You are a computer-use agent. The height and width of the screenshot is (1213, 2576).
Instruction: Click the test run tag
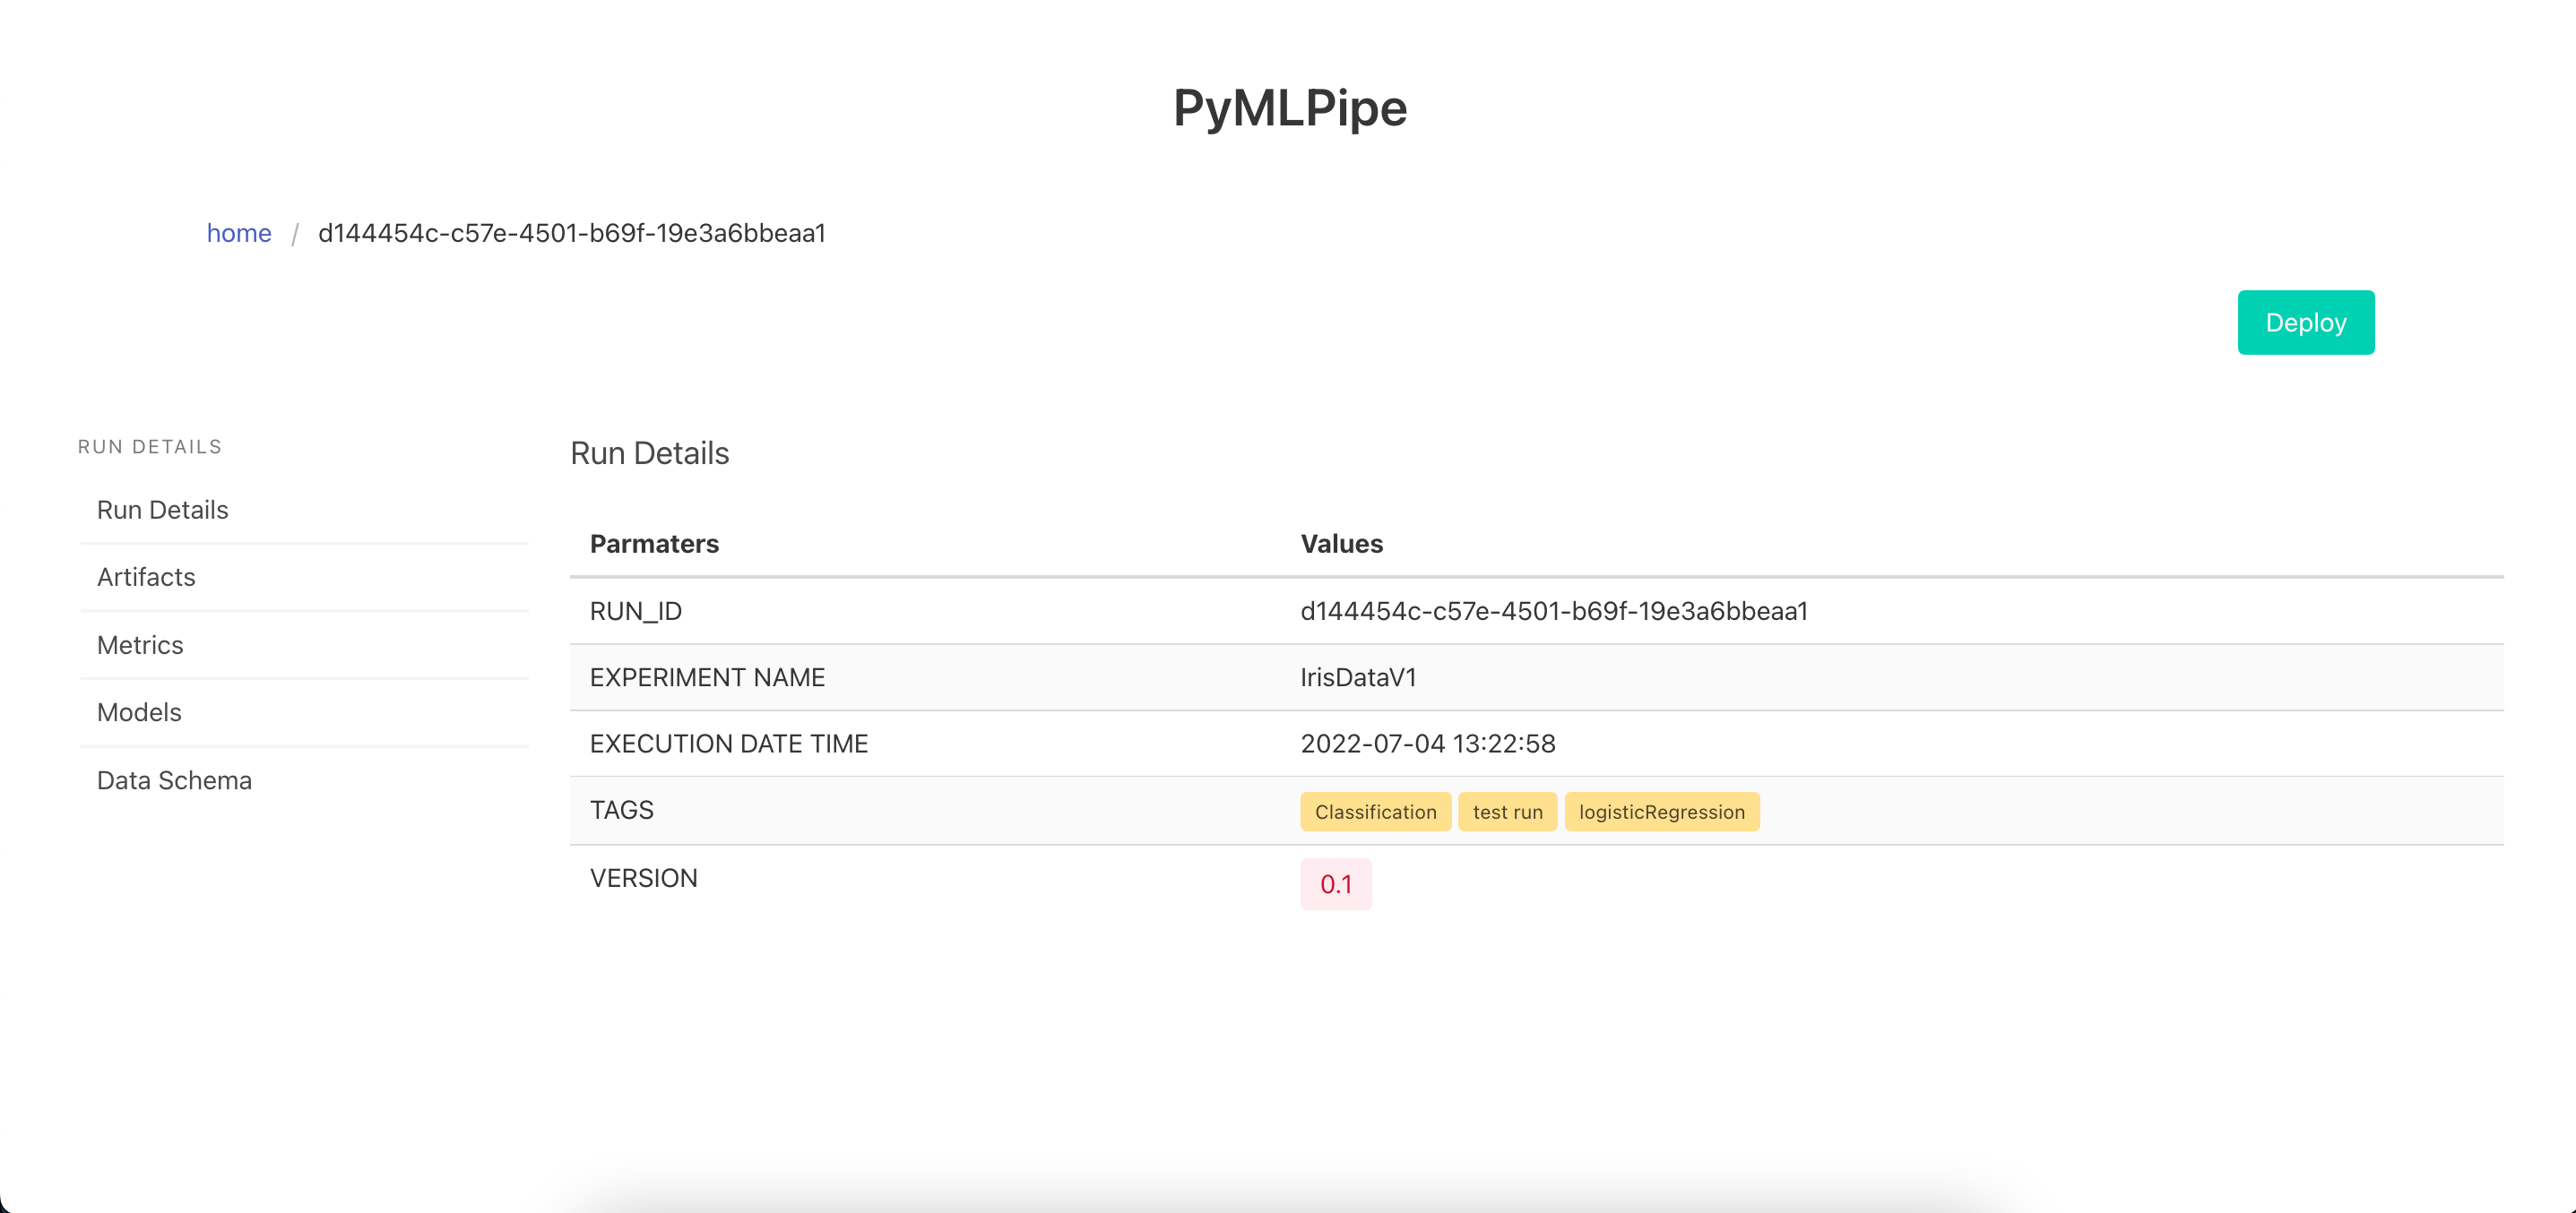[1507, 812]
